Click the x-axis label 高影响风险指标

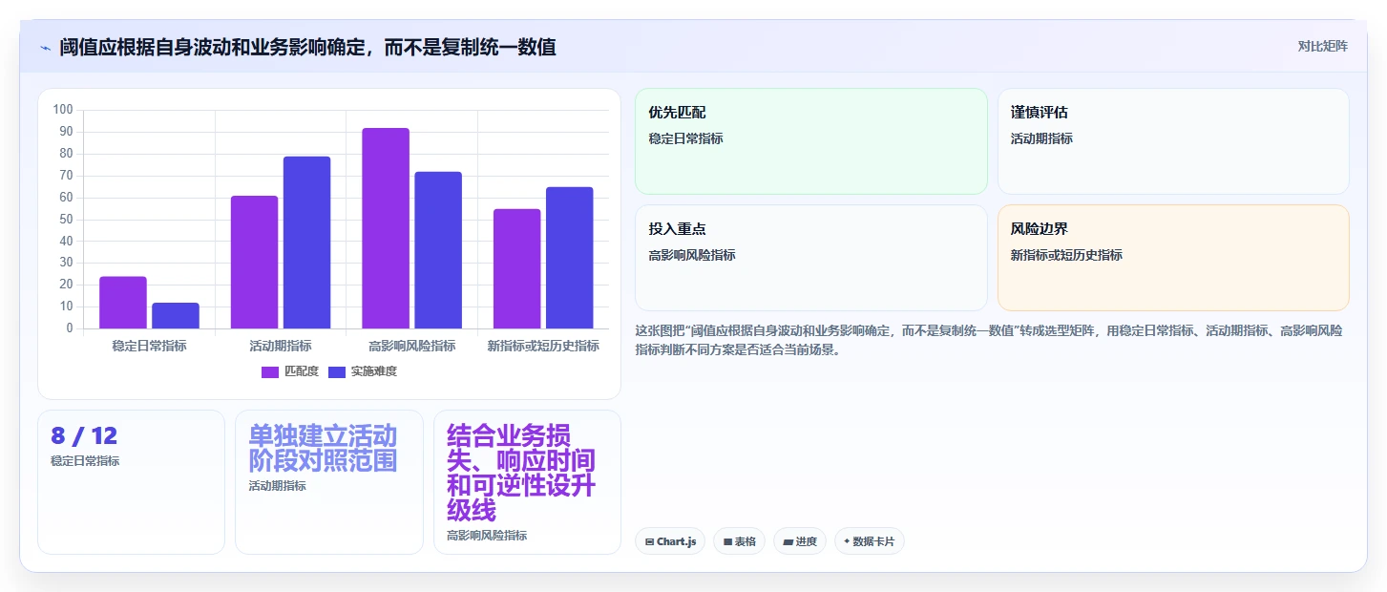click(412, 346)
